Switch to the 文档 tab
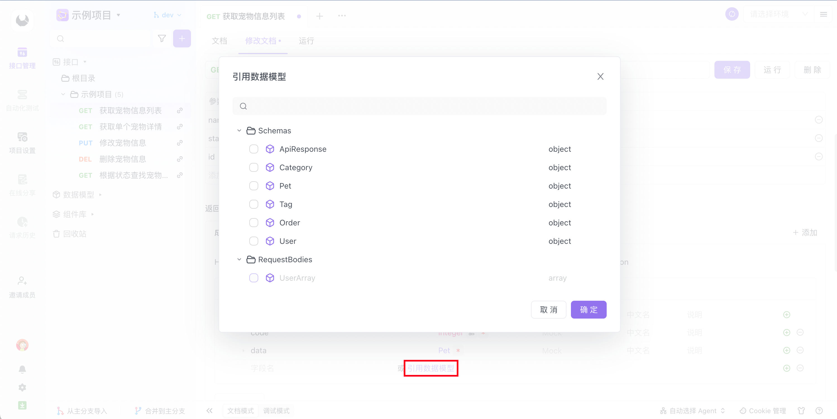This screenshot has height=419, width=837. [x=219, y=41]
